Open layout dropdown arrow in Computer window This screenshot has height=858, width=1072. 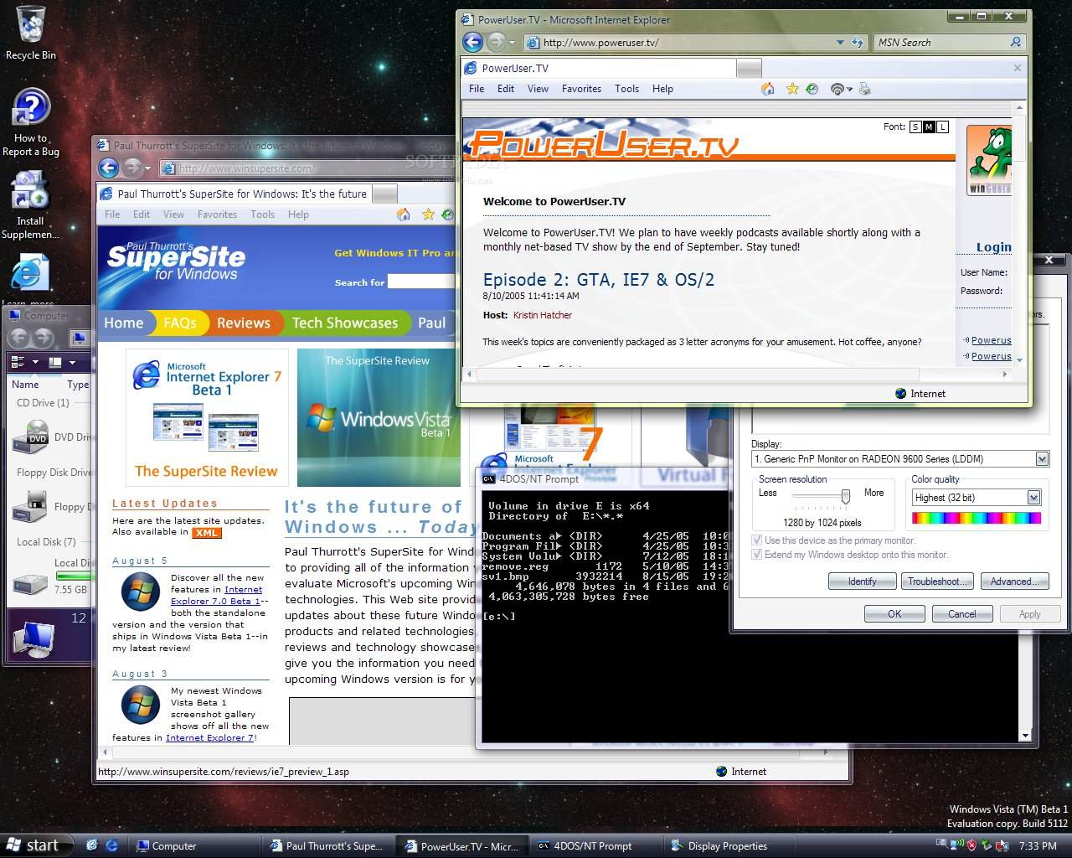pos(72,362)
